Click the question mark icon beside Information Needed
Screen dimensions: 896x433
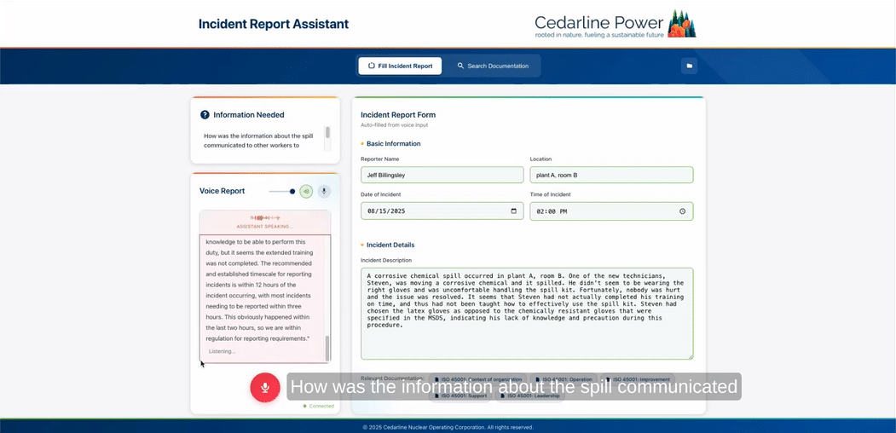click(x=205, y=115)
